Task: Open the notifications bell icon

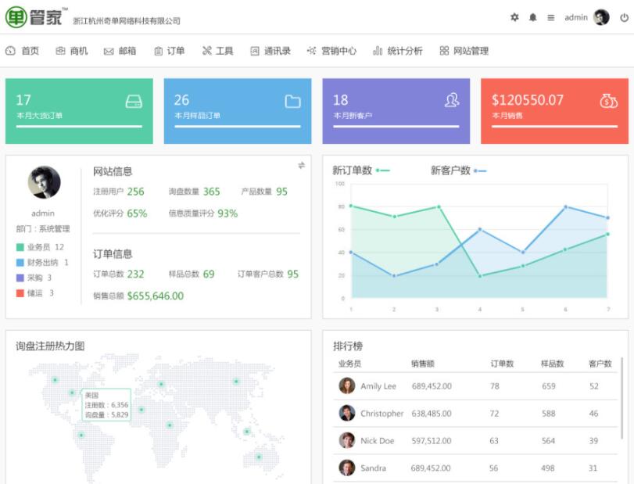Action: coord(535,17)
